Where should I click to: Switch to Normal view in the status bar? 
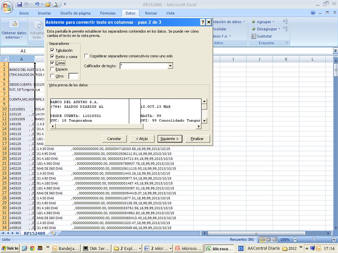(262, 239)
